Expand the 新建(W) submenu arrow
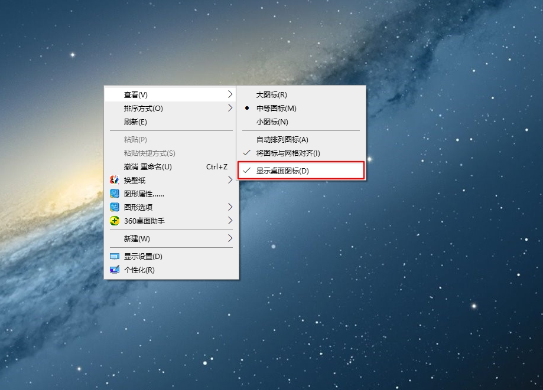 (x=230, y=238)
